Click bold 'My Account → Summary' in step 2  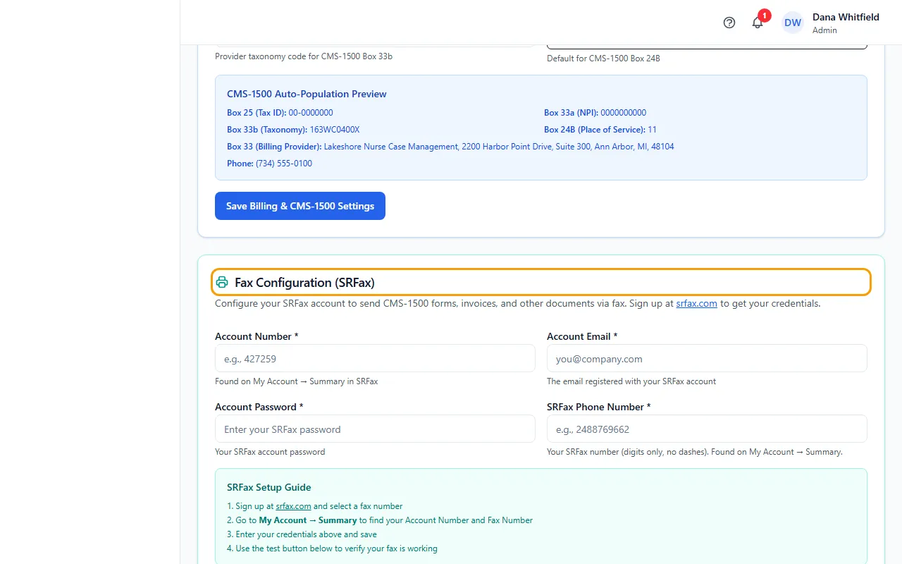(308, 520)
